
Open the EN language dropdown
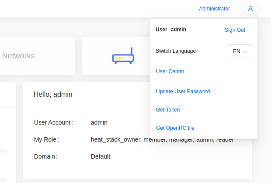pyautogui.click(x=240, y=51)
